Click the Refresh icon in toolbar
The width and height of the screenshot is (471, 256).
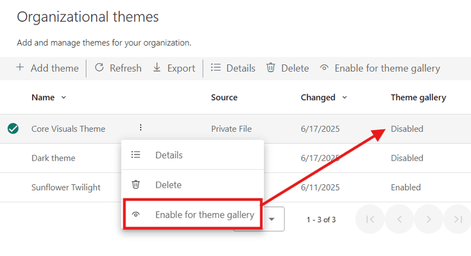[100, 67]
